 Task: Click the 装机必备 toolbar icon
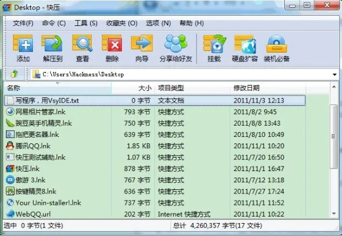tap(277, 44)
